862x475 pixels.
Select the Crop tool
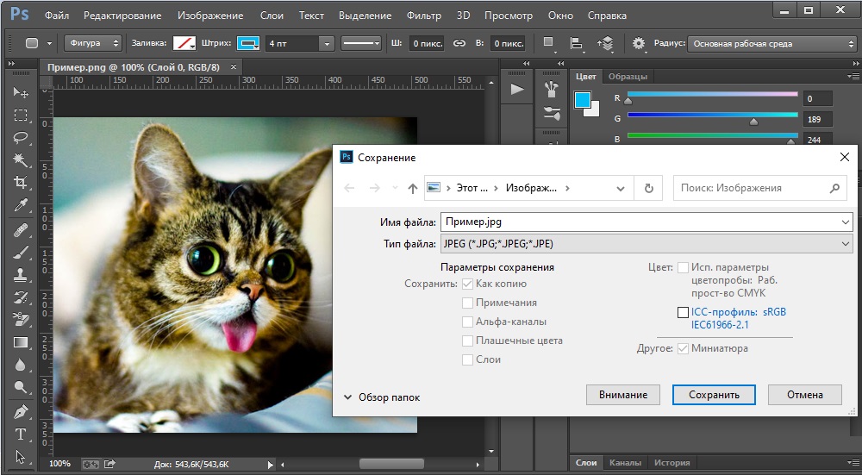tap(21, 183)
